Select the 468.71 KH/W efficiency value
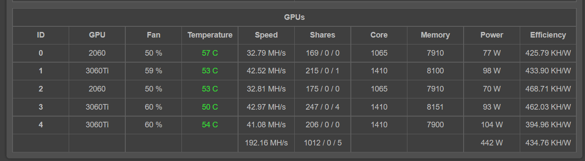Screen dimensions: 585x161 548,89
